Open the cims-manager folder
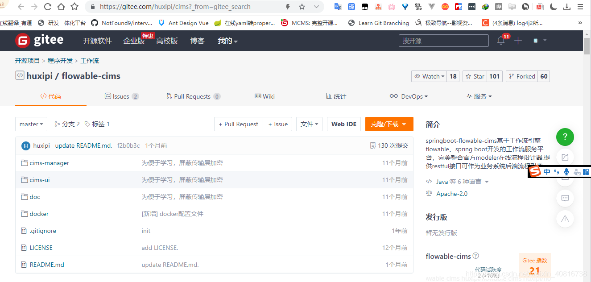The width and height of the screenshot is (591, 282). tap(49, 163)
